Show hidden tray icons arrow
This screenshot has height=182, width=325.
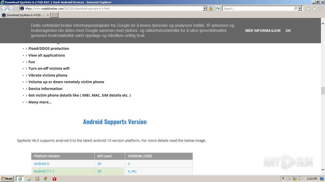(x=283, y=179)
